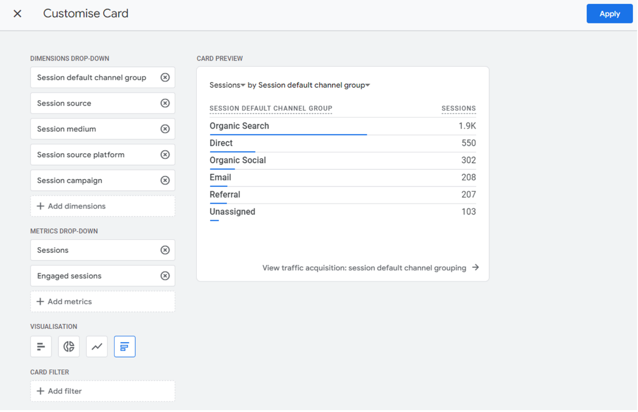This screenshot has height=412, width=638.
Task: Click the SESSIONS column header
Action: [x=458, y=108]
